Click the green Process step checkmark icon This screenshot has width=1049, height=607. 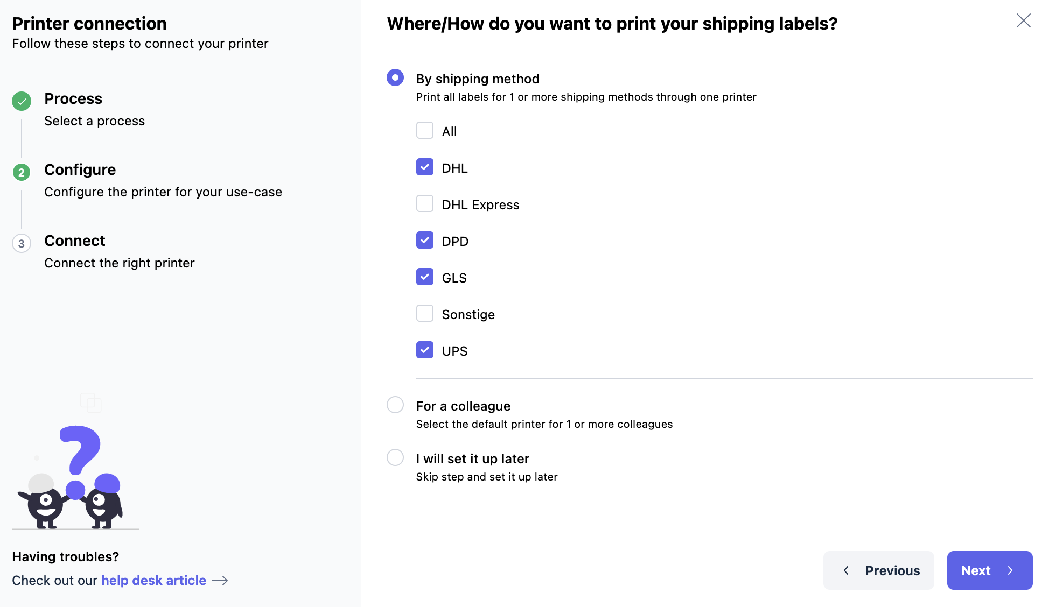point(22,101)
